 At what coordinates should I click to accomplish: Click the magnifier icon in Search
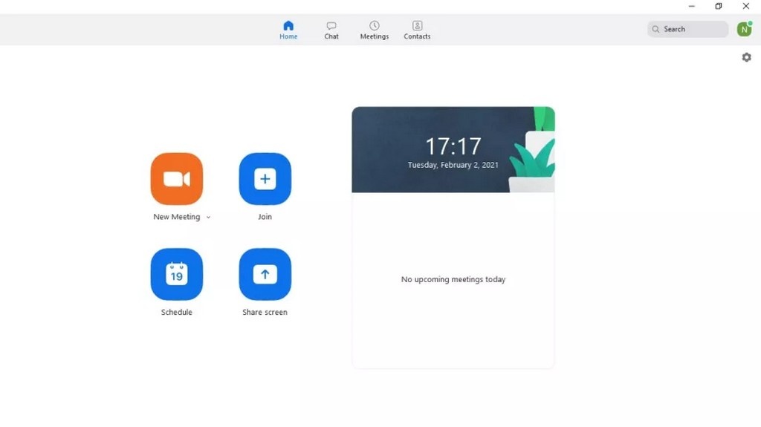pos(655,29)
